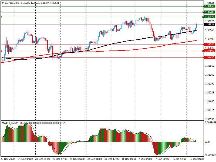Select left handle of 1.36970 line

tap(2, 17)
